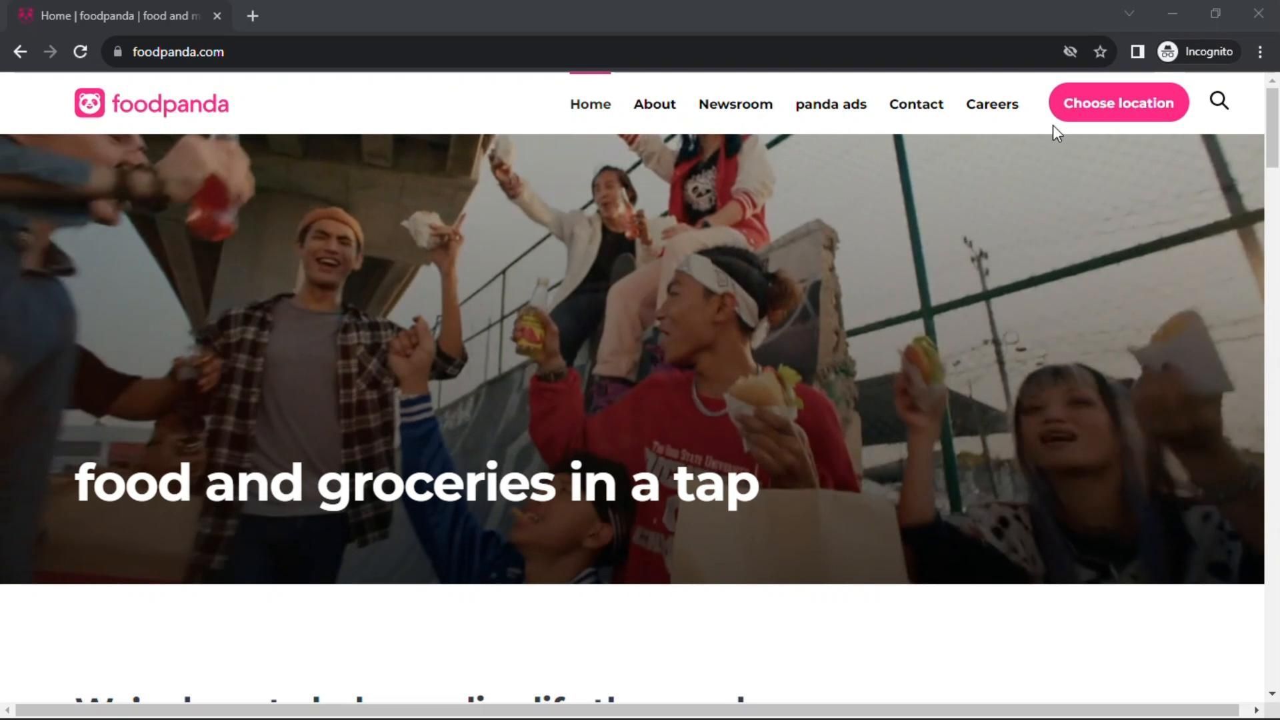The width and height of the screenshot is (1280, 720).
Task: Go back using the browser back arrow
Action: pyautogui.click(x=20, y=52)
